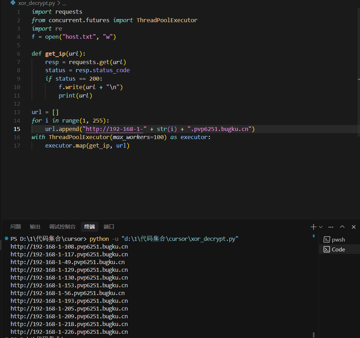This screenshot has height=338, width=360.
Task: Open xor_decrypt.py breadcrumb item
Action: click(37, 3)
